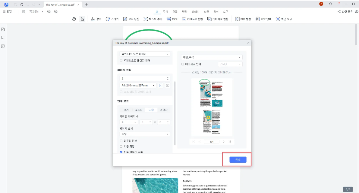Open the 파일 menu
This screenshot has height=193, width=359.
7,12
